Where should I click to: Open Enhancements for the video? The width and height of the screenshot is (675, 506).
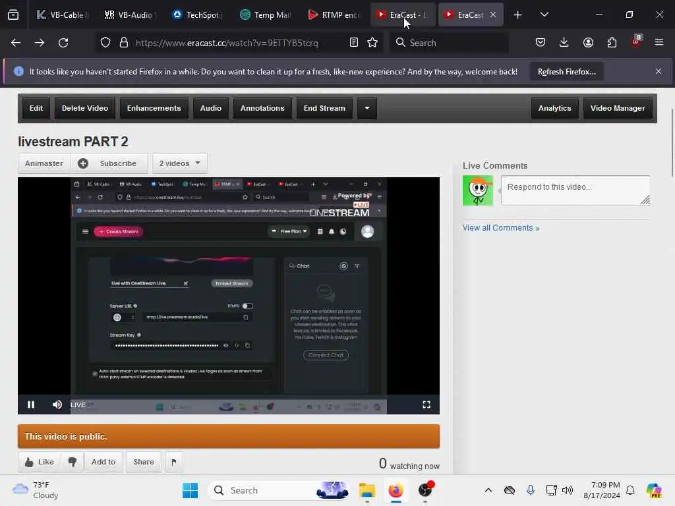154,109
